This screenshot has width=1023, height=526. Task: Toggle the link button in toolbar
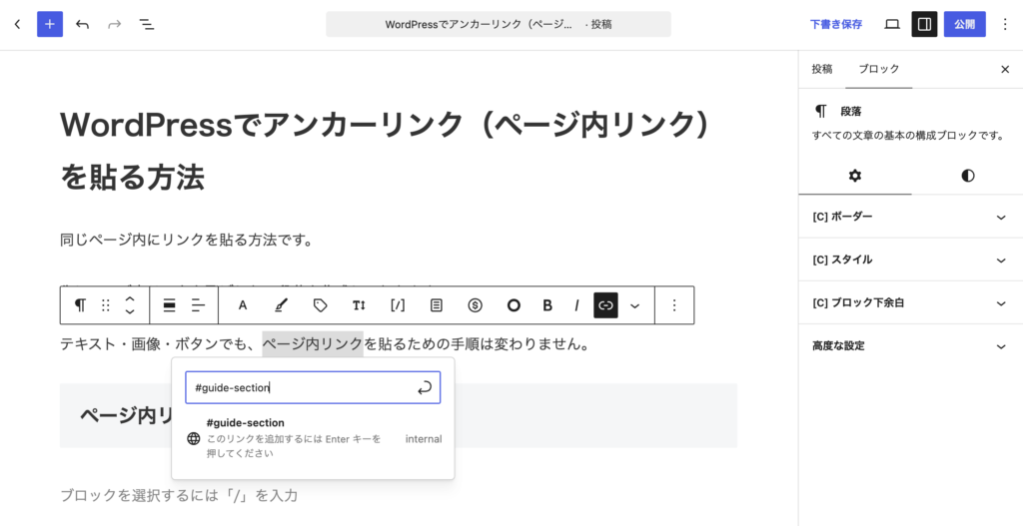(605, 305)
